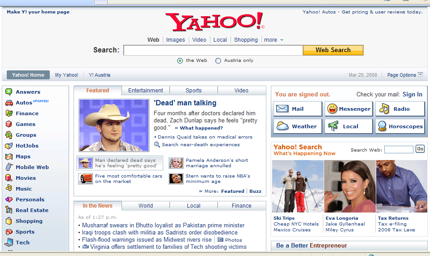Click 'Dennis Quaid takes on medical errors'

[205, 137]
